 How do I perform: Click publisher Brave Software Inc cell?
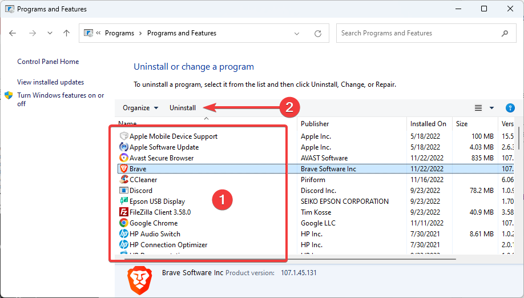(329, 169)
